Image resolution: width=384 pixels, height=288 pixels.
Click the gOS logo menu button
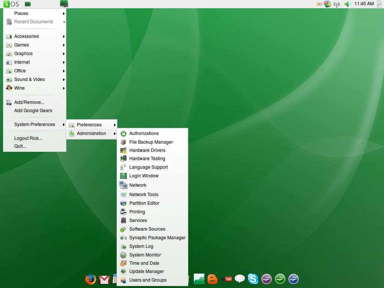click(11, 4)
